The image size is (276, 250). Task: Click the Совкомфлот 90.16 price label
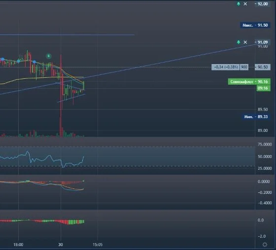click(249, 82)
